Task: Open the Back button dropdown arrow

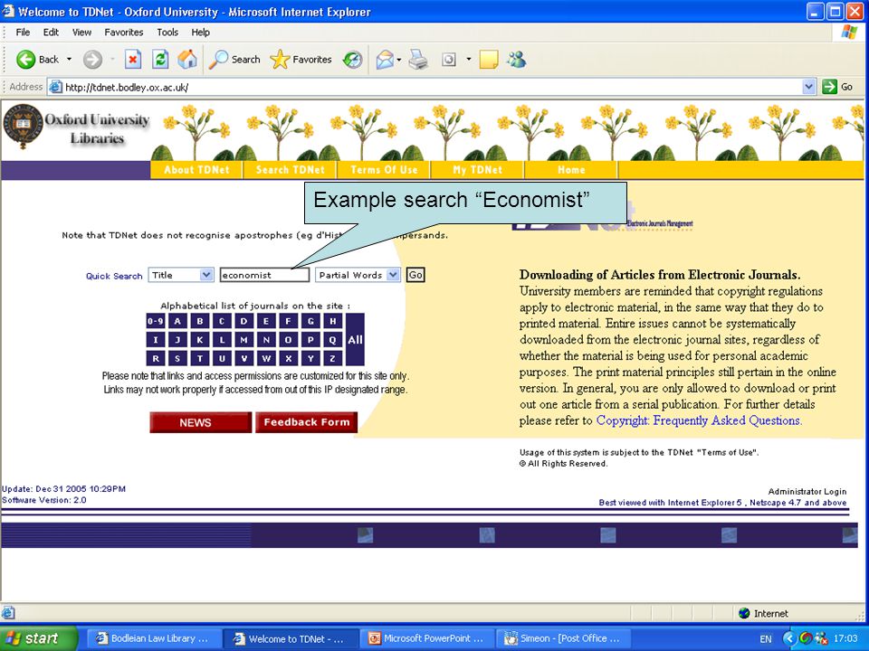Action: click(70, 60)
